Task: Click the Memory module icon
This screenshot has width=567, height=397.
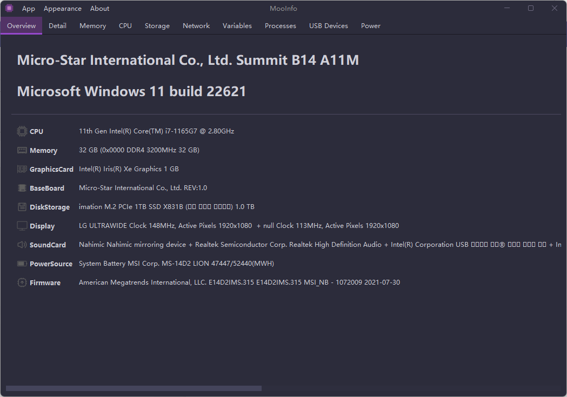Action: [x=22, y=150]
